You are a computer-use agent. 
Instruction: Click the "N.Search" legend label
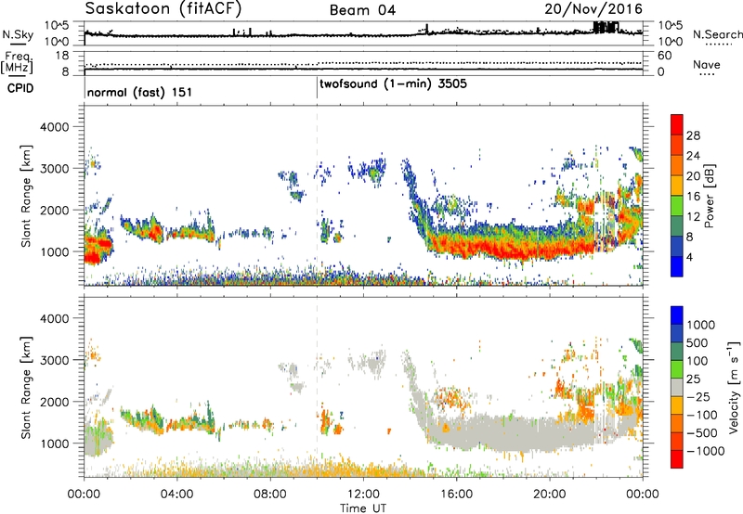coord(717,34)
